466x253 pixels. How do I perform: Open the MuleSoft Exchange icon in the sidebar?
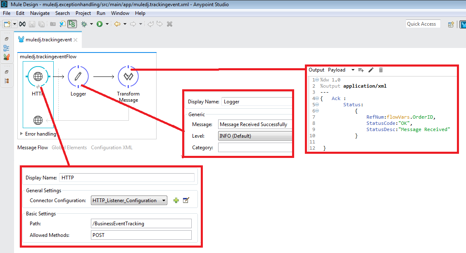6,57
